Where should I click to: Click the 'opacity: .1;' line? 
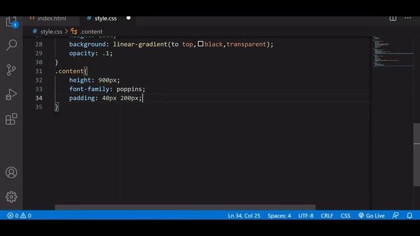[91, 53]
